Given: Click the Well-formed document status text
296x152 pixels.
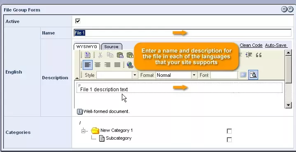Looking at the screenshot, I should (x=107, y=111).
